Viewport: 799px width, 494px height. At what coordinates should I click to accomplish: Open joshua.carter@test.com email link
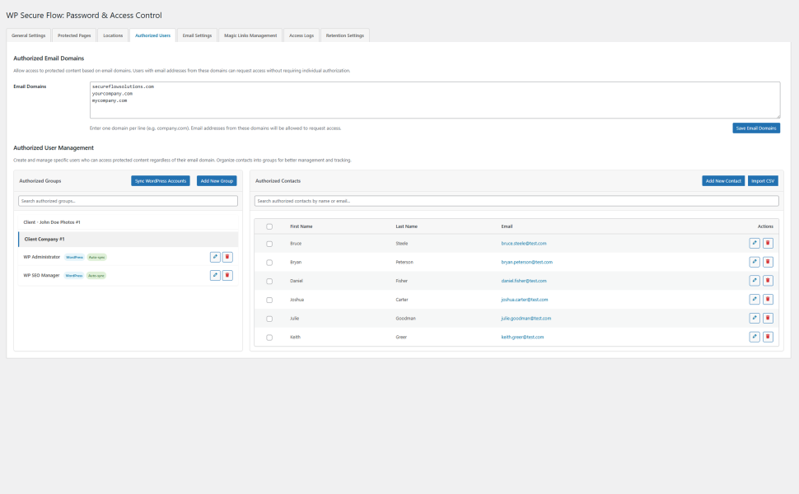(525, 300)
